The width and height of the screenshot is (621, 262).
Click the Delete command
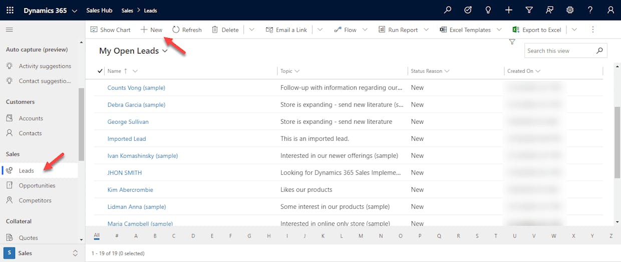point(225,30)
